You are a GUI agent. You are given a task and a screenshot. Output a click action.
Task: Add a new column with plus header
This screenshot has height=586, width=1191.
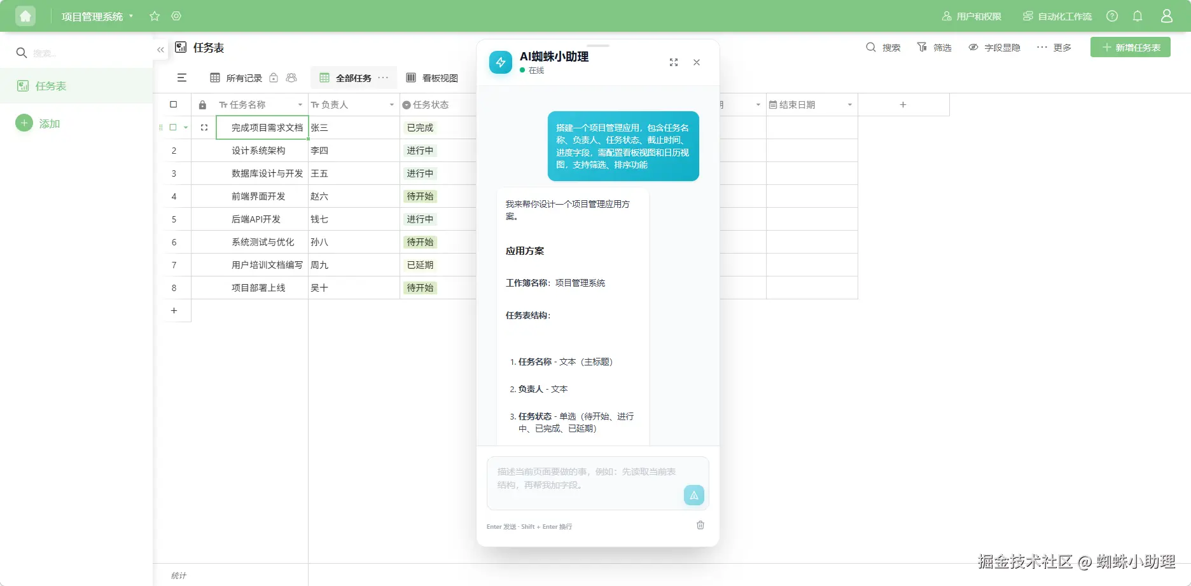tap(903, 105)
